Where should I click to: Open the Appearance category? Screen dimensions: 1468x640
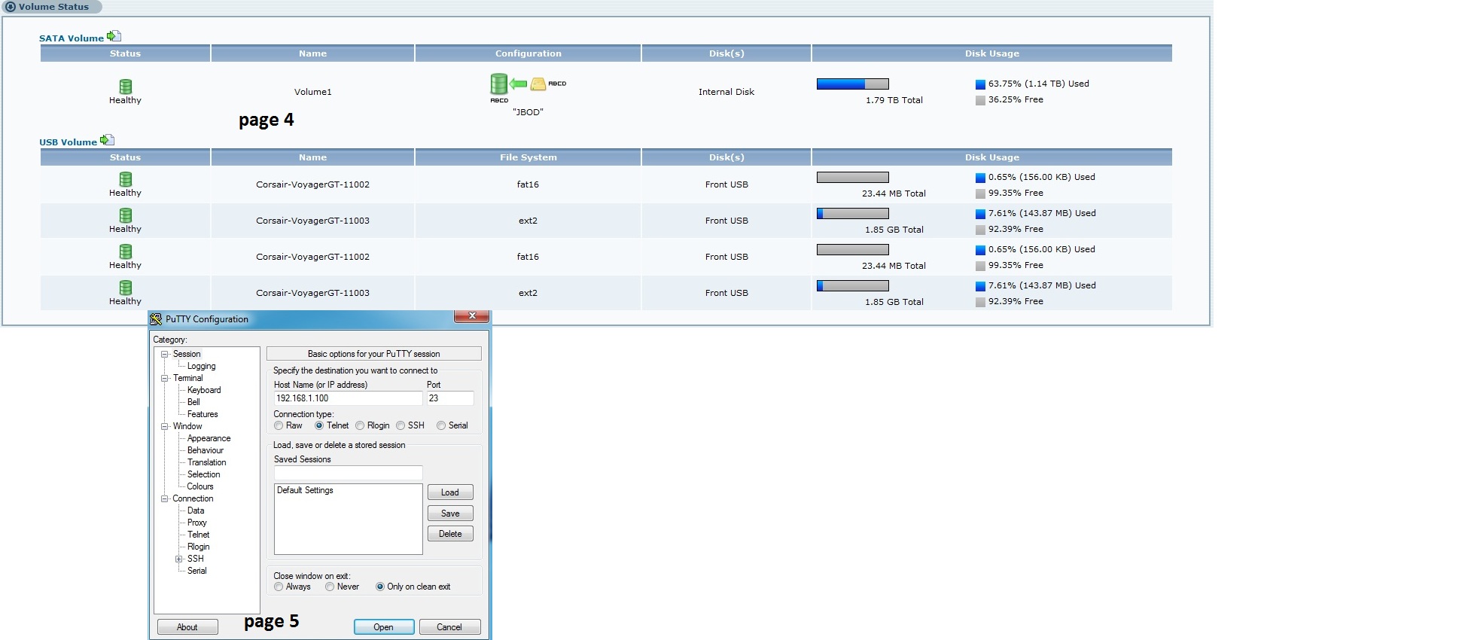[209, 438]
